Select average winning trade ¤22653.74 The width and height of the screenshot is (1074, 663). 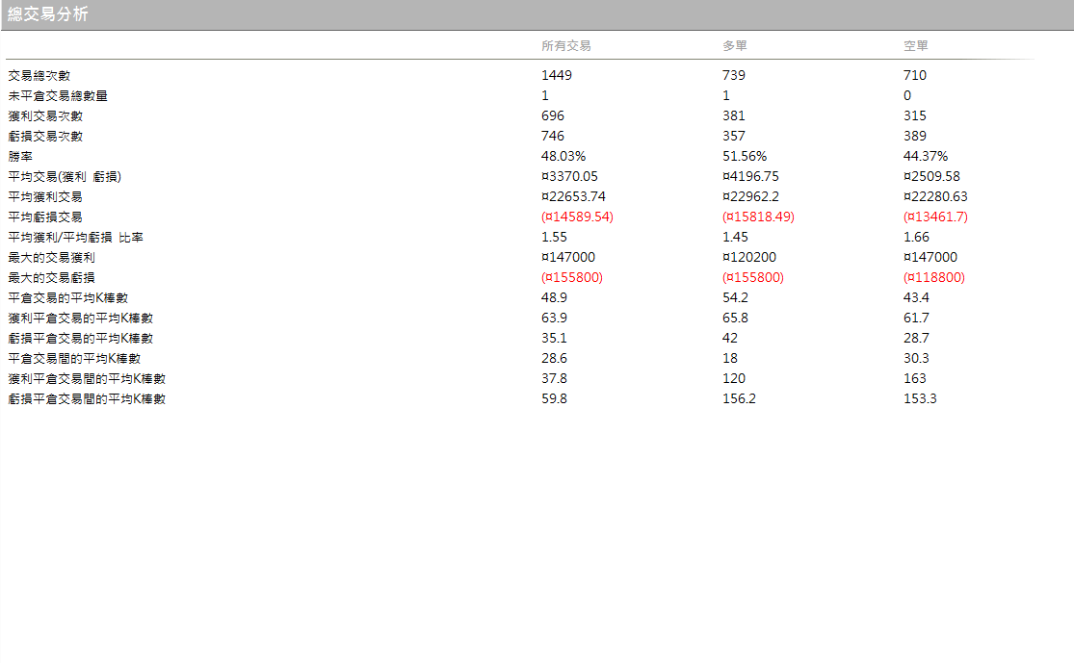click(573, 196)
